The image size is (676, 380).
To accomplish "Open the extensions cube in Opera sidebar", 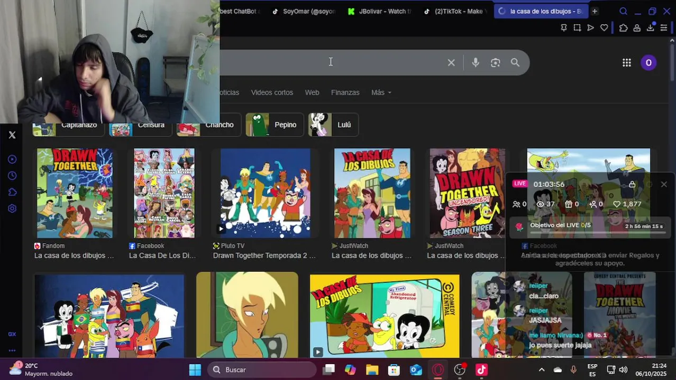I will (x=12, y=192).
